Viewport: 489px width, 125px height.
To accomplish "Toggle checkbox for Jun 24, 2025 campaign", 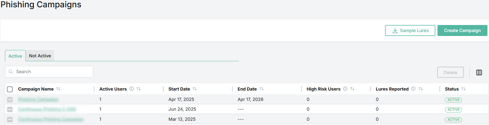I will point(10,109).
